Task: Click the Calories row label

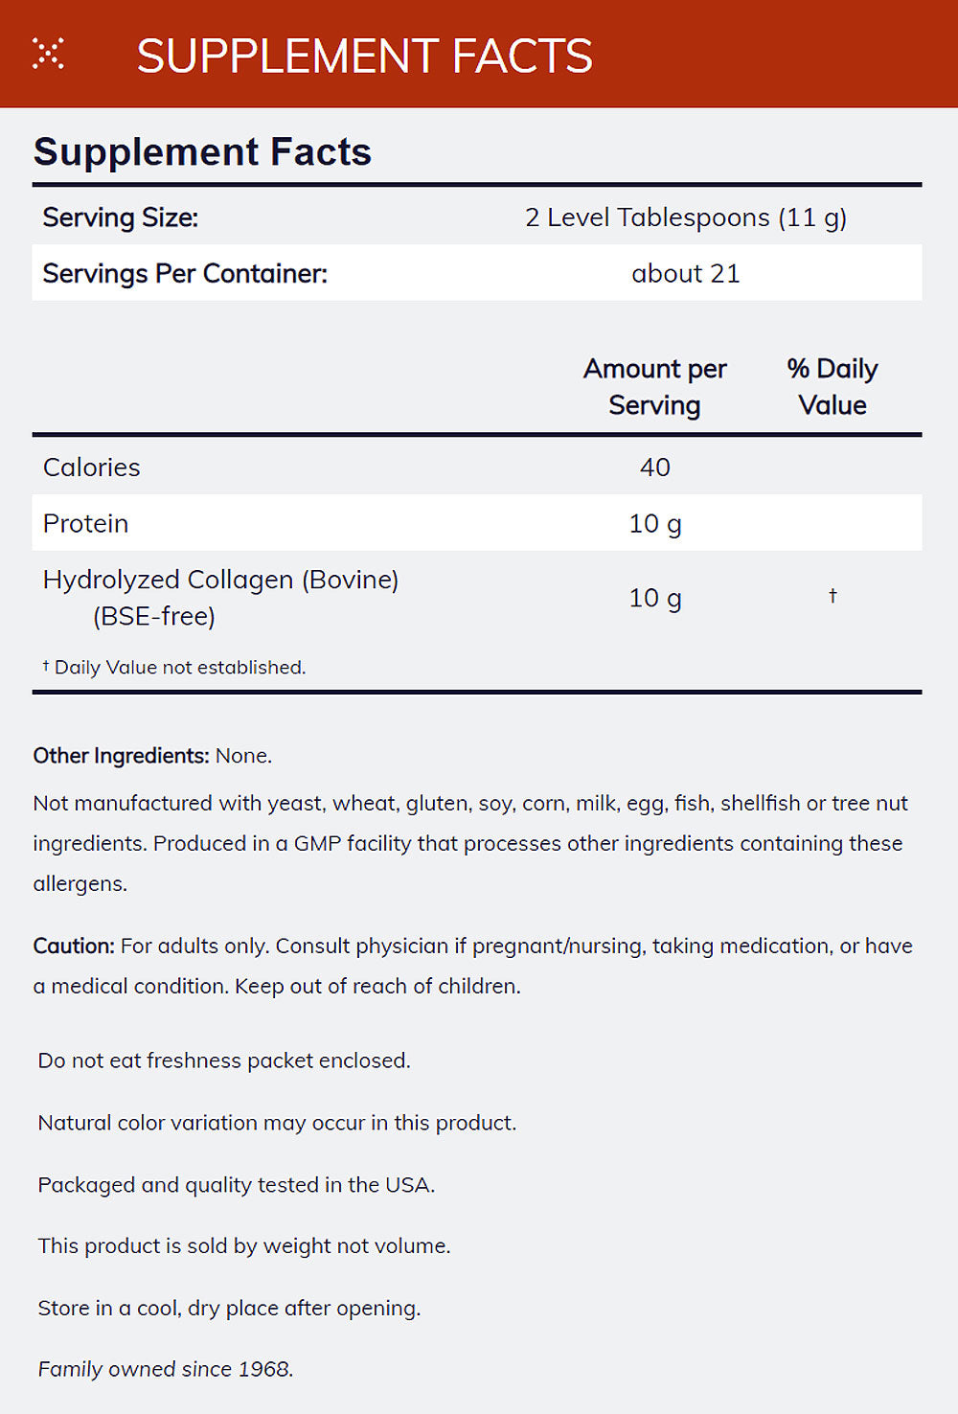Action: pyautogui.click(x=92, y=468)
